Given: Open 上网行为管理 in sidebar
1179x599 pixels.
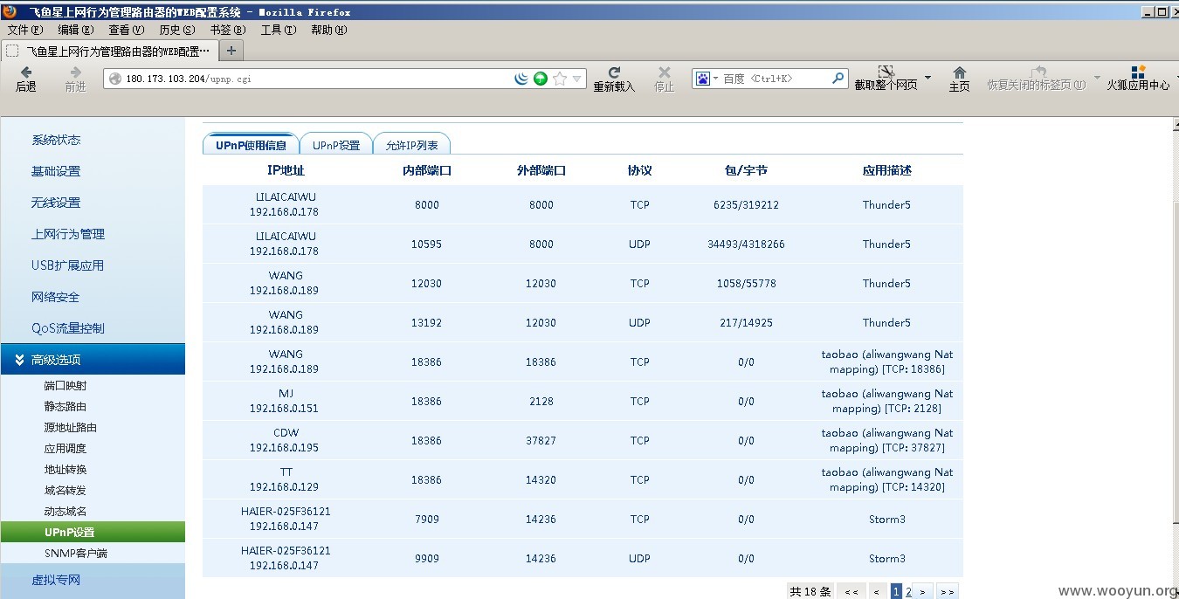Looking at the screenshot, I should pos(68,234).
